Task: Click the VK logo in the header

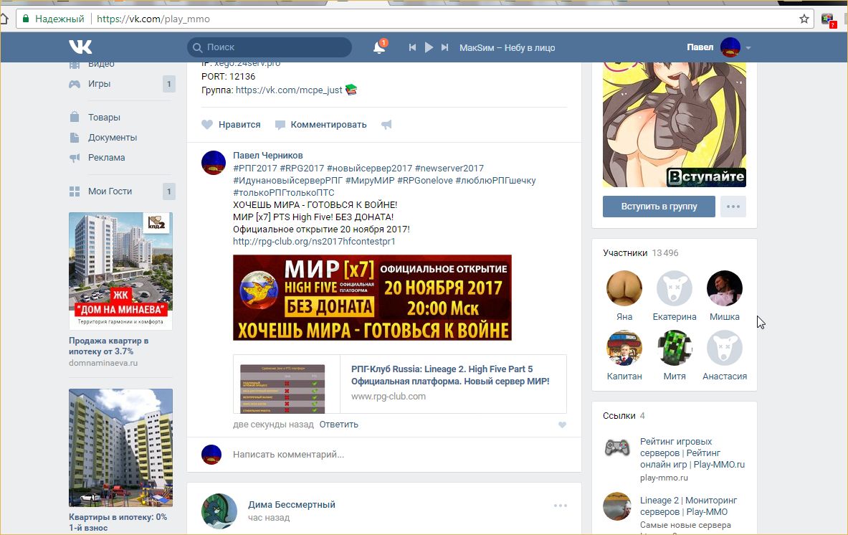Action: tap(80, 47)
